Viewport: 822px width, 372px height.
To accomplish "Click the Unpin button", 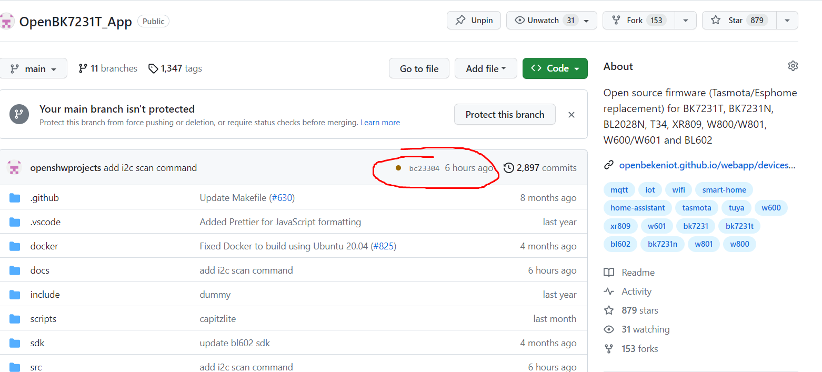I will (474, 21).
